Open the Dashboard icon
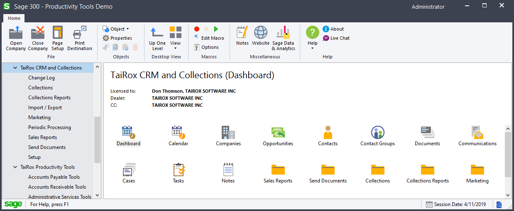This screenshot has width=514, height=211. (x=128, y=132)
